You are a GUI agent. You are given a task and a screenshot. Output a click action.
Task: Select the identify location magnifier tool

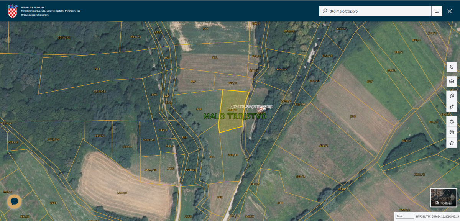(x=452, y=96)
